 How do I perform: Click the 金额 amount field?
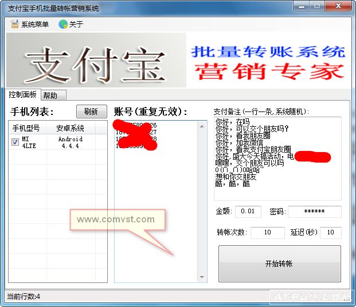[248, 212]
